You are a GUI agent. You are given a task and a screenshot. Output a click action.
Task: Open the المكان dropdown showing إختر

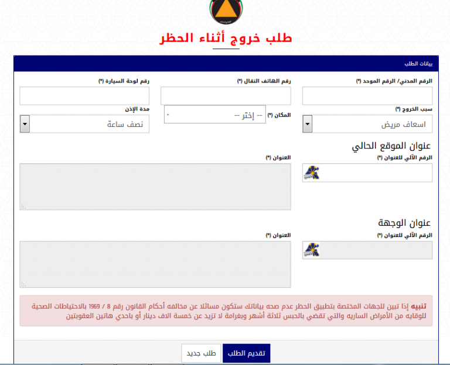click(x=214, y=115)
